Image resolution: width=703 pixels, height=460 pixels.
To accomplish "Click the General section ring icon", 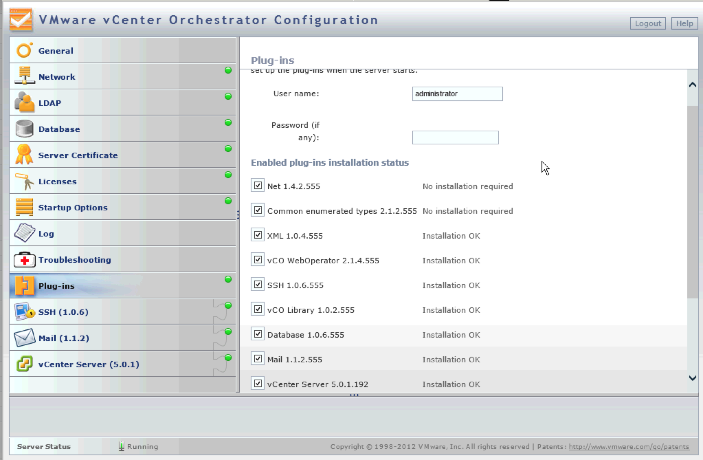I will tap(24, 51).
